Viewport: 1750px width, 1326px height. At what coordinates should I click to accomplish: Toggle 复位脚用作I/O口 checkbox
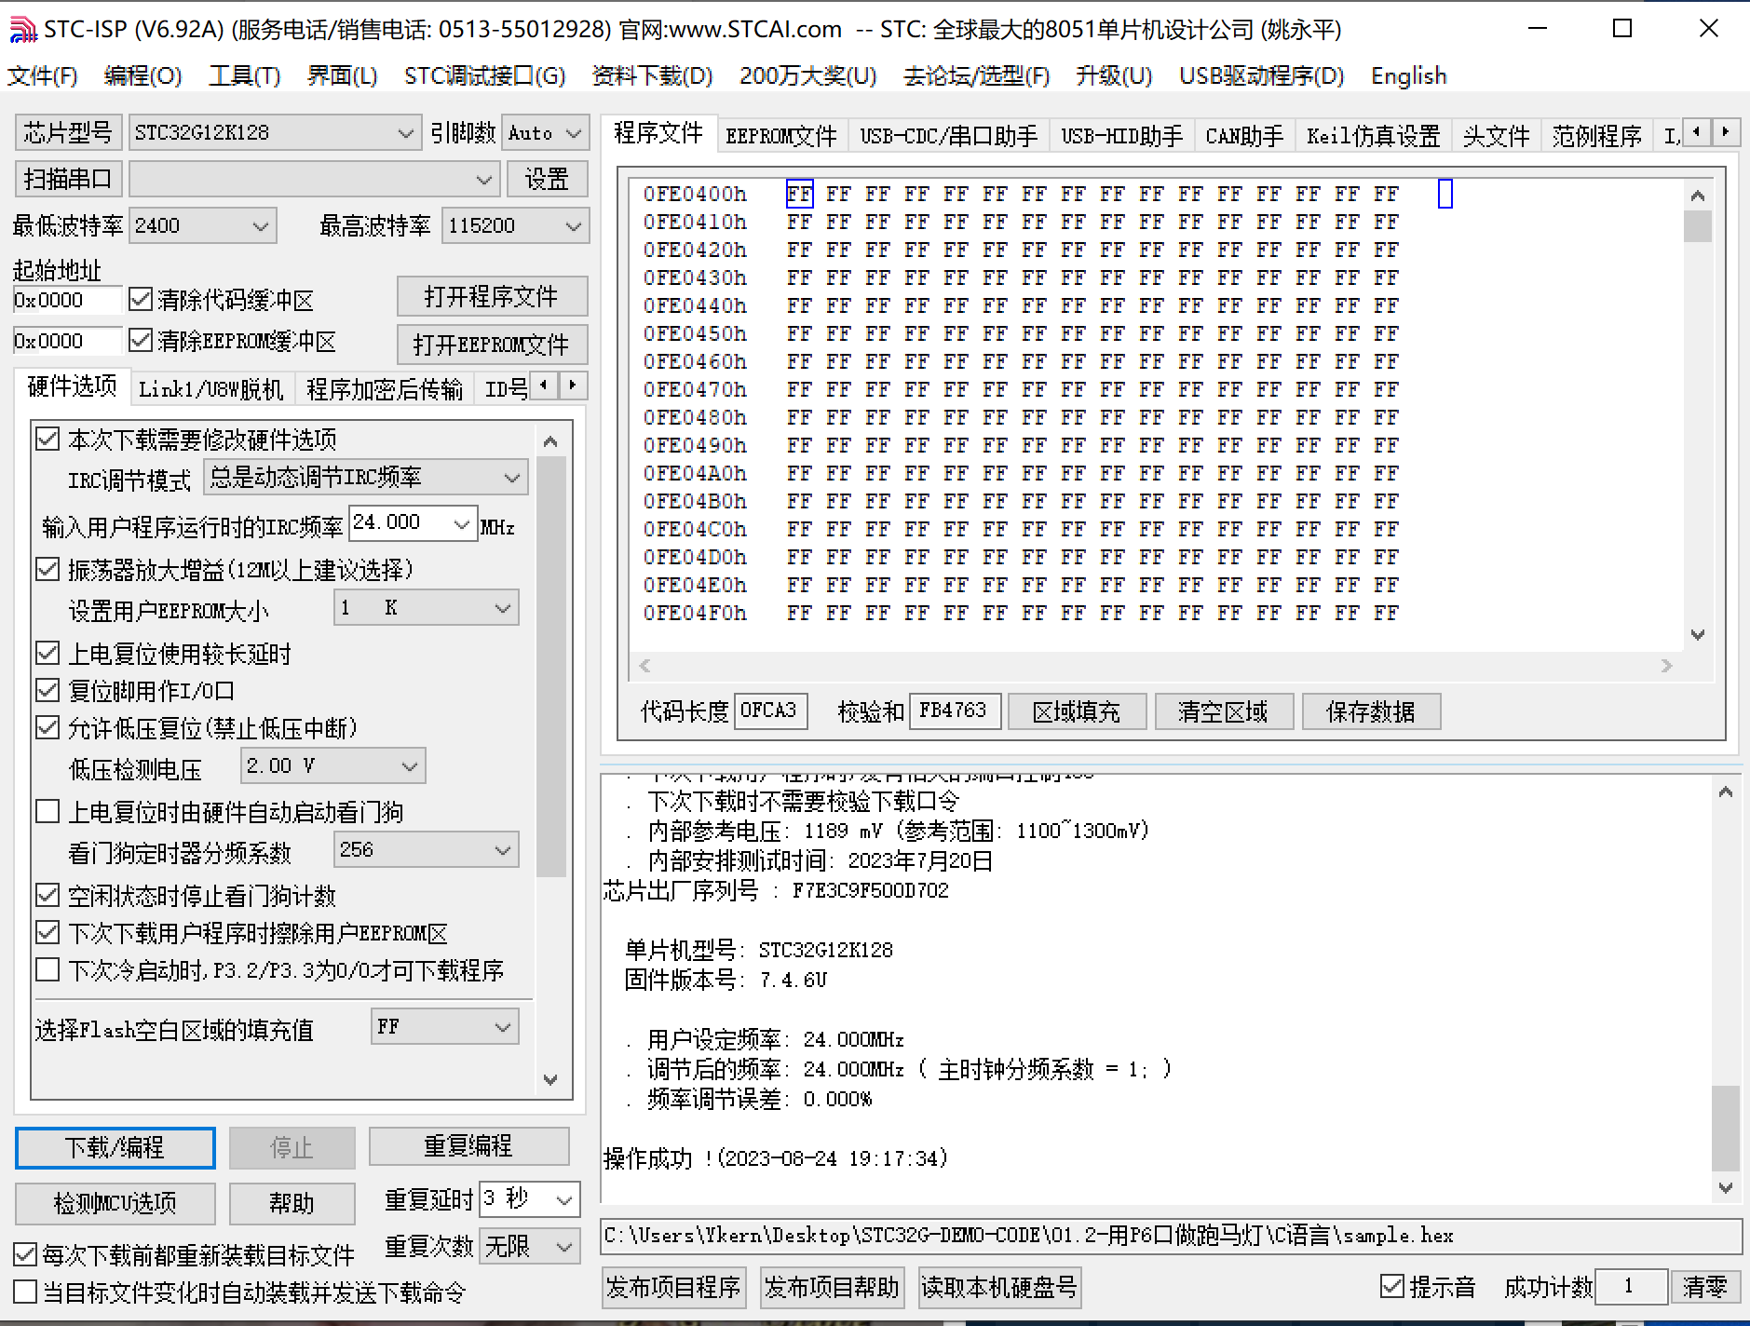pyautogui.click(x=47, y=690)
